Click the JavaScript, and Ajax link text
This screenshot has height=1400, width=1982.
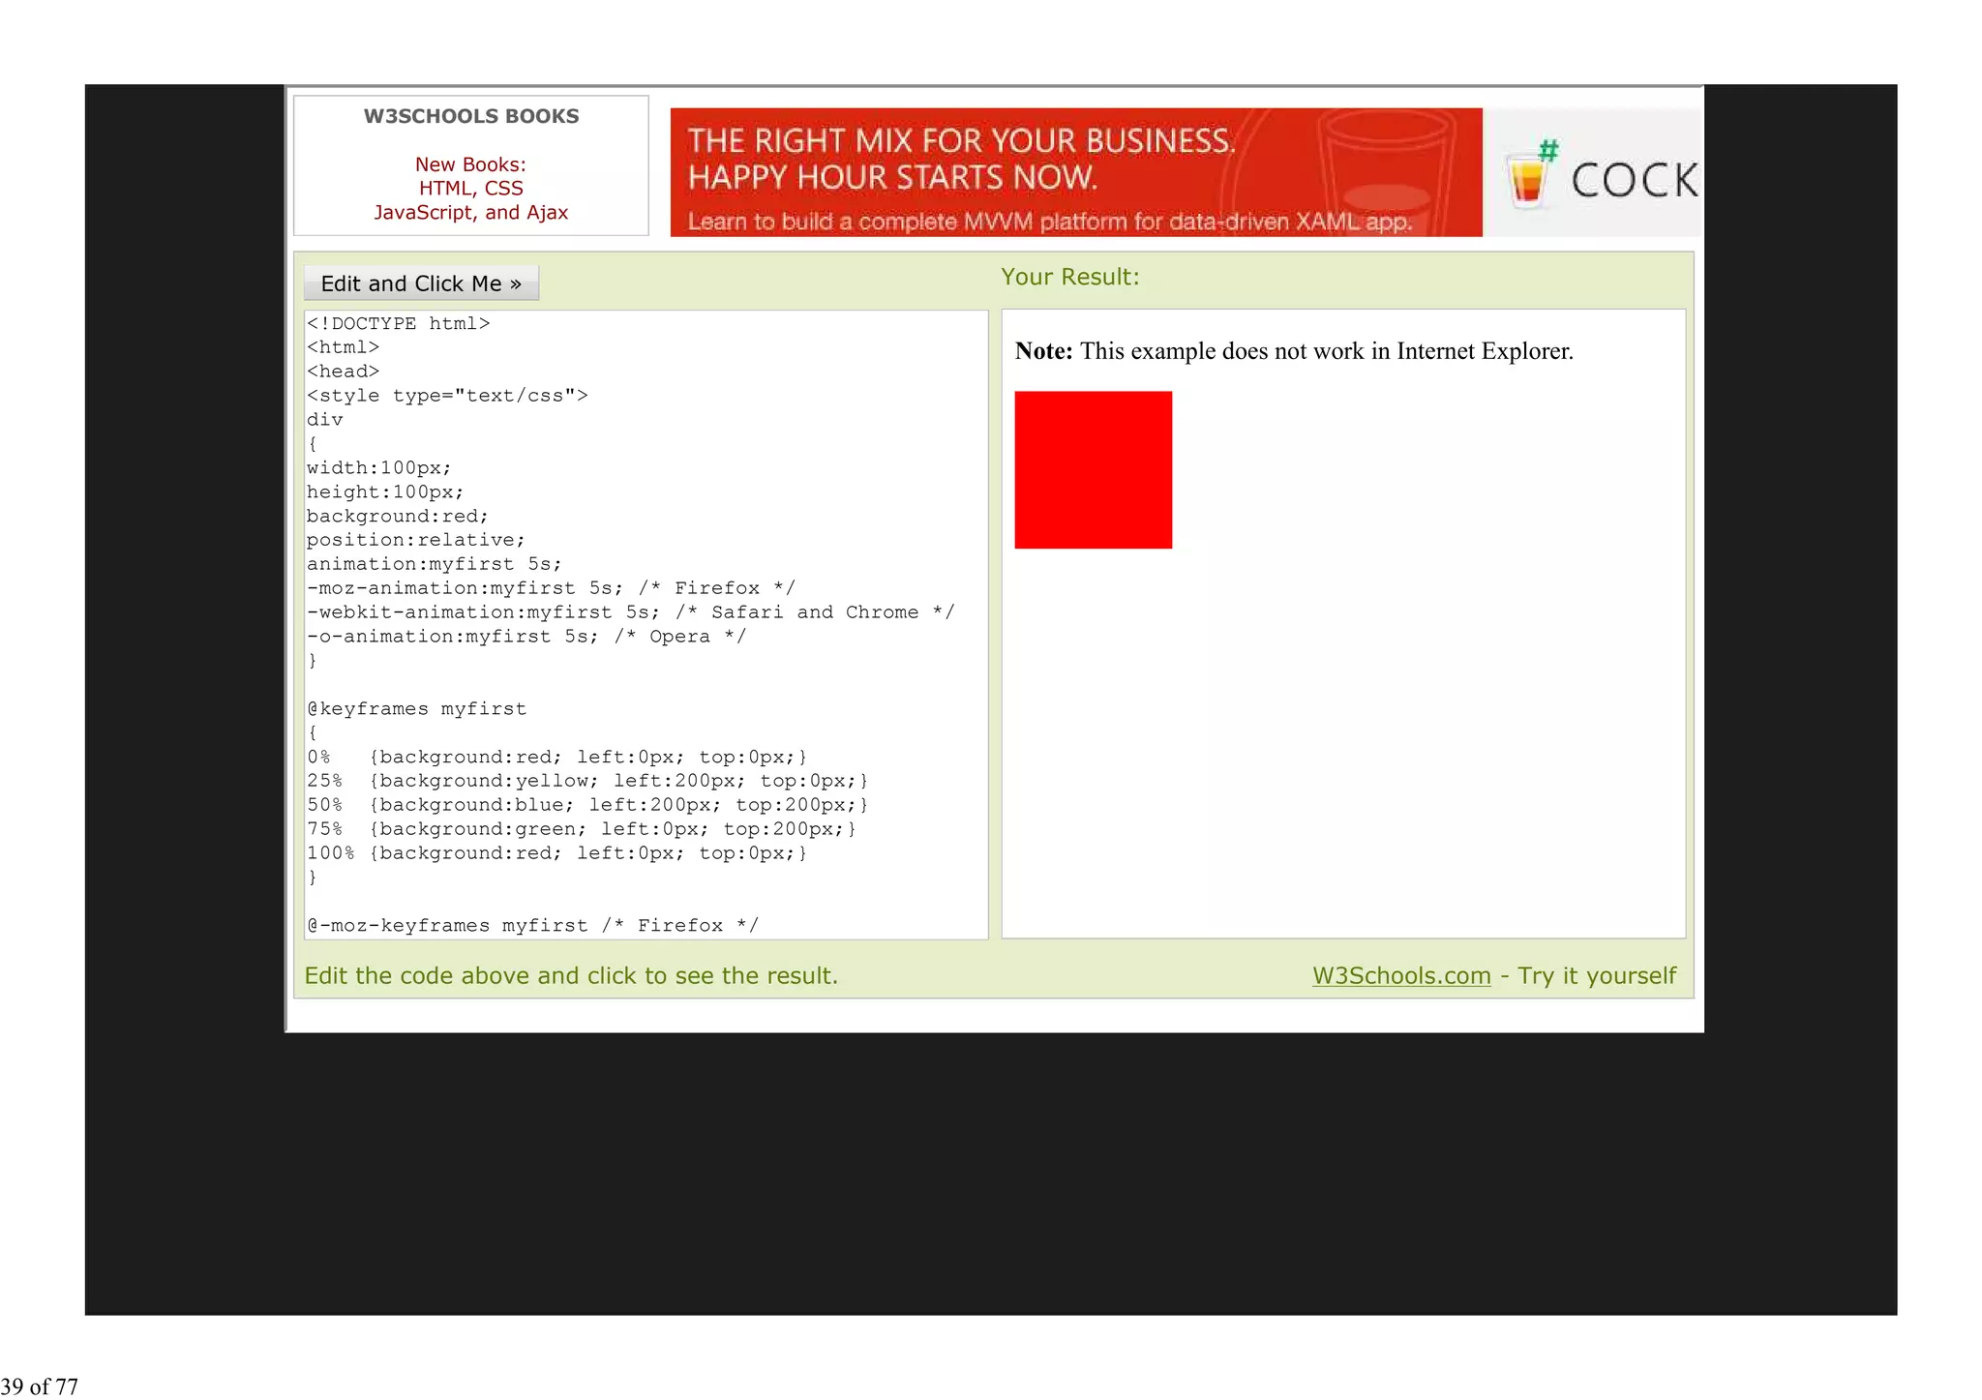[470, 212]
